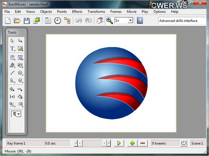Image resolution: width=209 pixels, height=156 pixels.
Task: Select the pie shape tool
Action: [20, 81]
